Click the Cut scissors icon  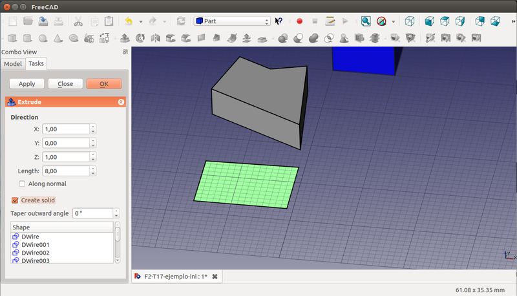tap(78, 21)
